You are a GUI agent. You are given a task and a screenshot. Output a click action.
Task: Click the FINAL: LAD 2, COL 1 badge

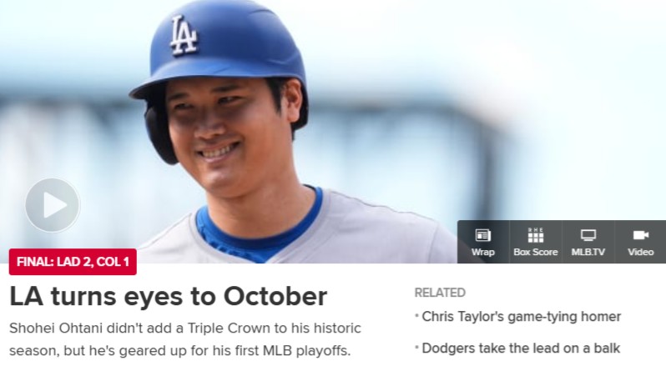73,262
